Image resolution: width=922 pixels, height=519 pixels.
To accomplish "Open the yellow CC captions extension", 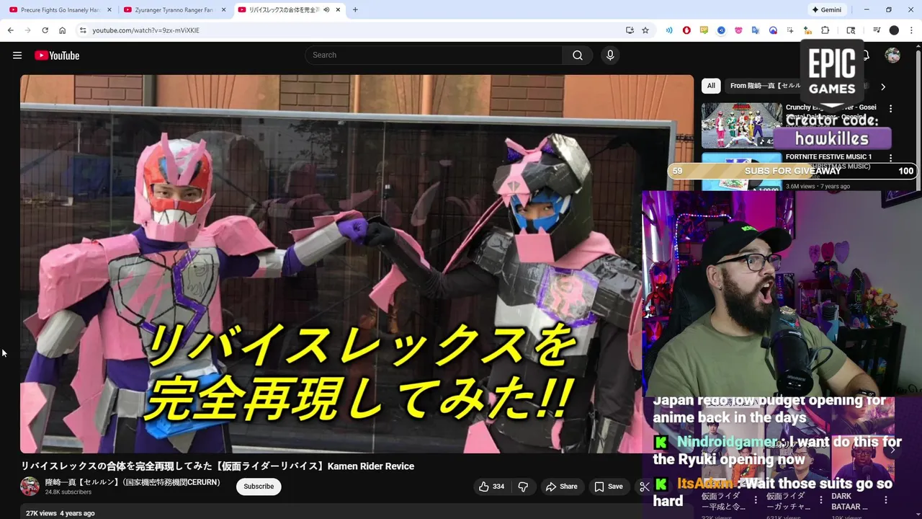I will click(704, 30).
